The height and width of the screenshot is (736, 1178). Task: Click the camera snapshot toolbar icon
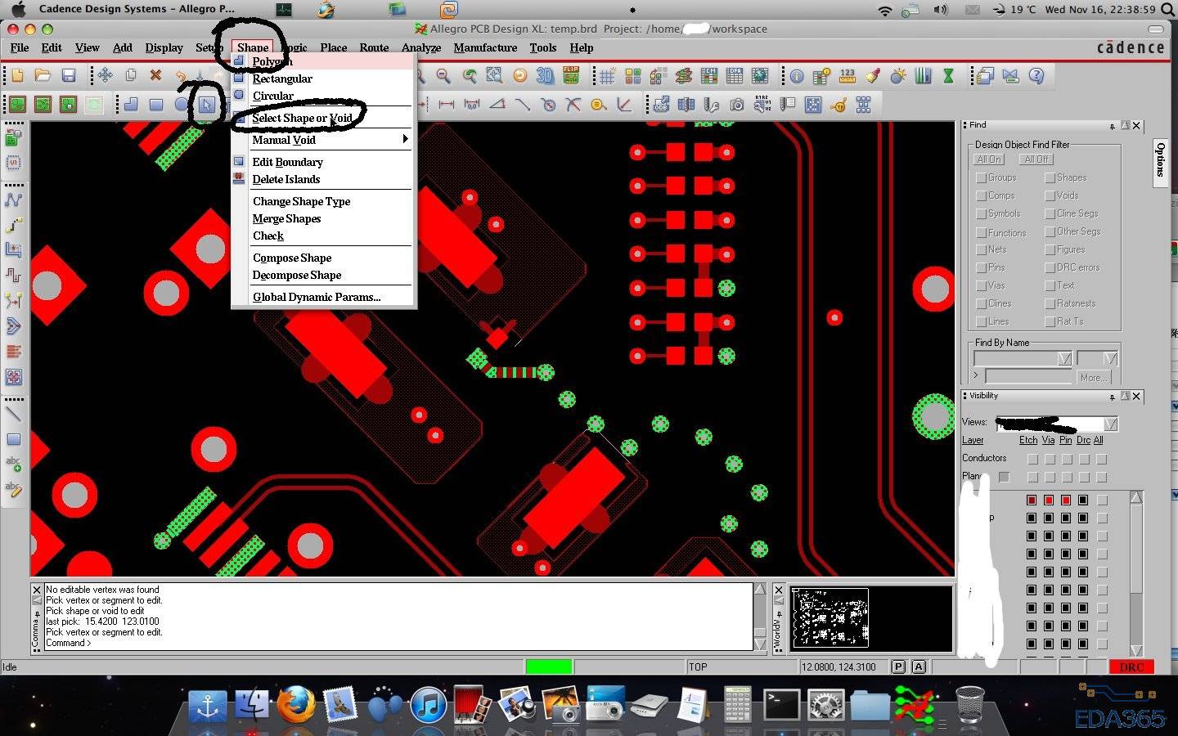[x=737, y=105]
